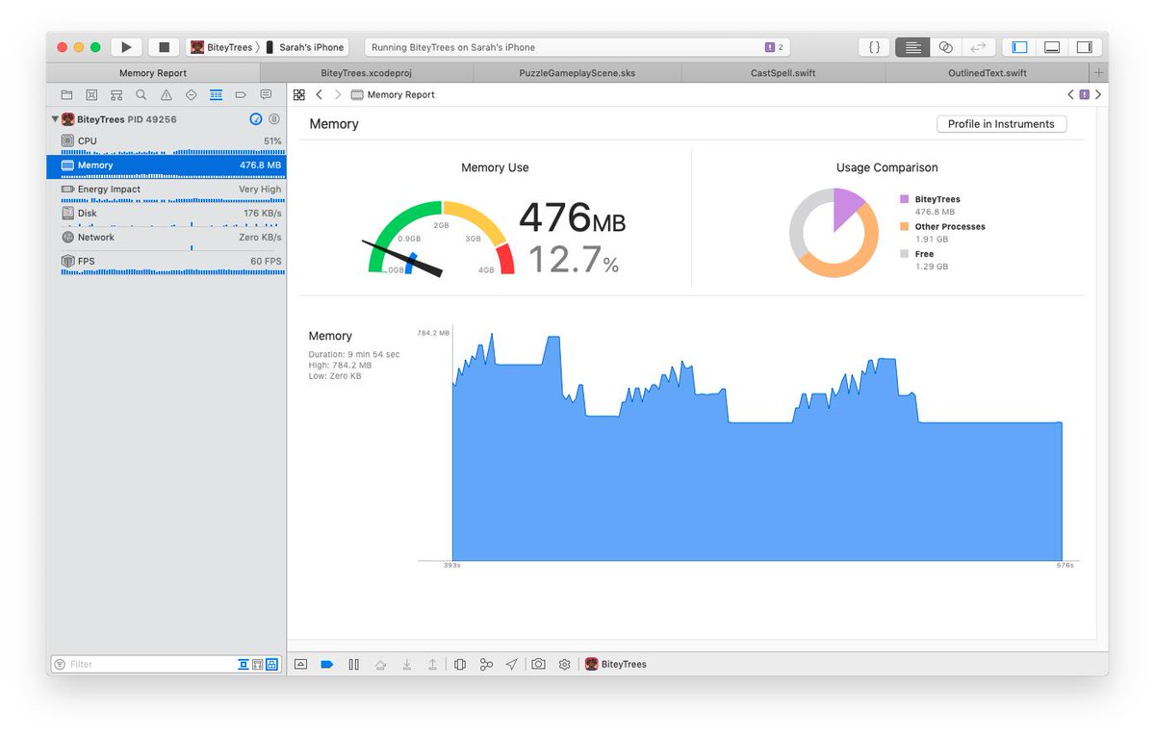Go back in editor history

click(x=320, y=95)
